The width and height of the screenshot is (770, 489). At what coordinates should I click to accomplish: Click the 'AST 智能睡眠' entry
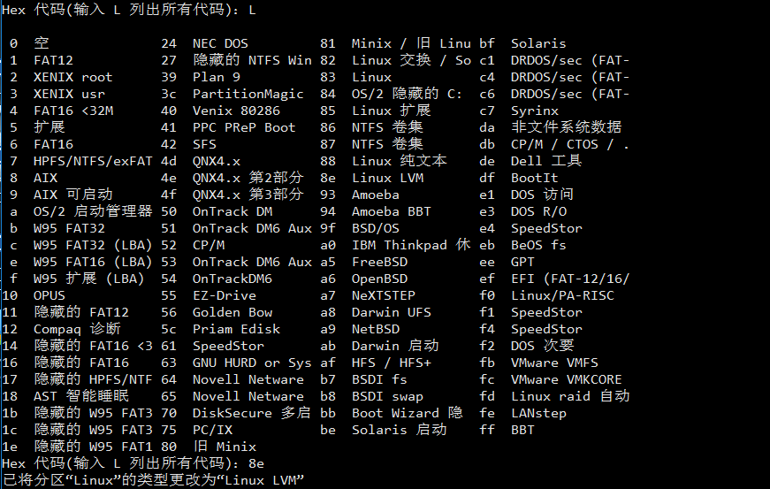[81, 396]
